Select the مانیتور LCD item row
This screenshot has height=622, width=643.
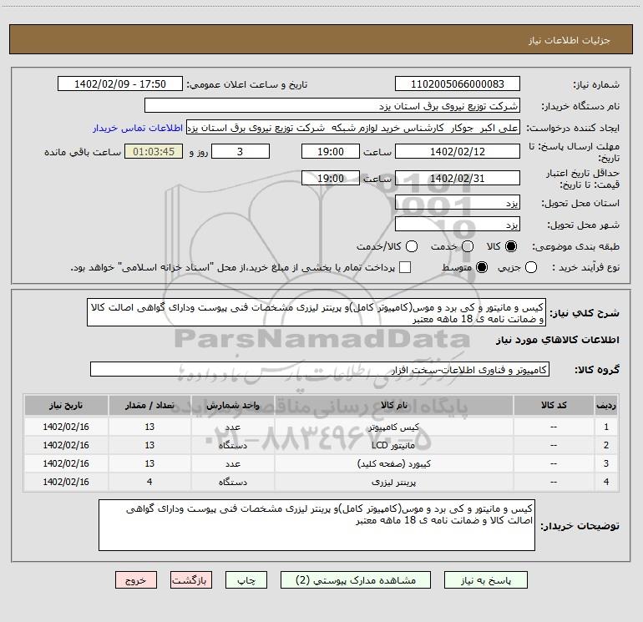[x=321, y=445]
